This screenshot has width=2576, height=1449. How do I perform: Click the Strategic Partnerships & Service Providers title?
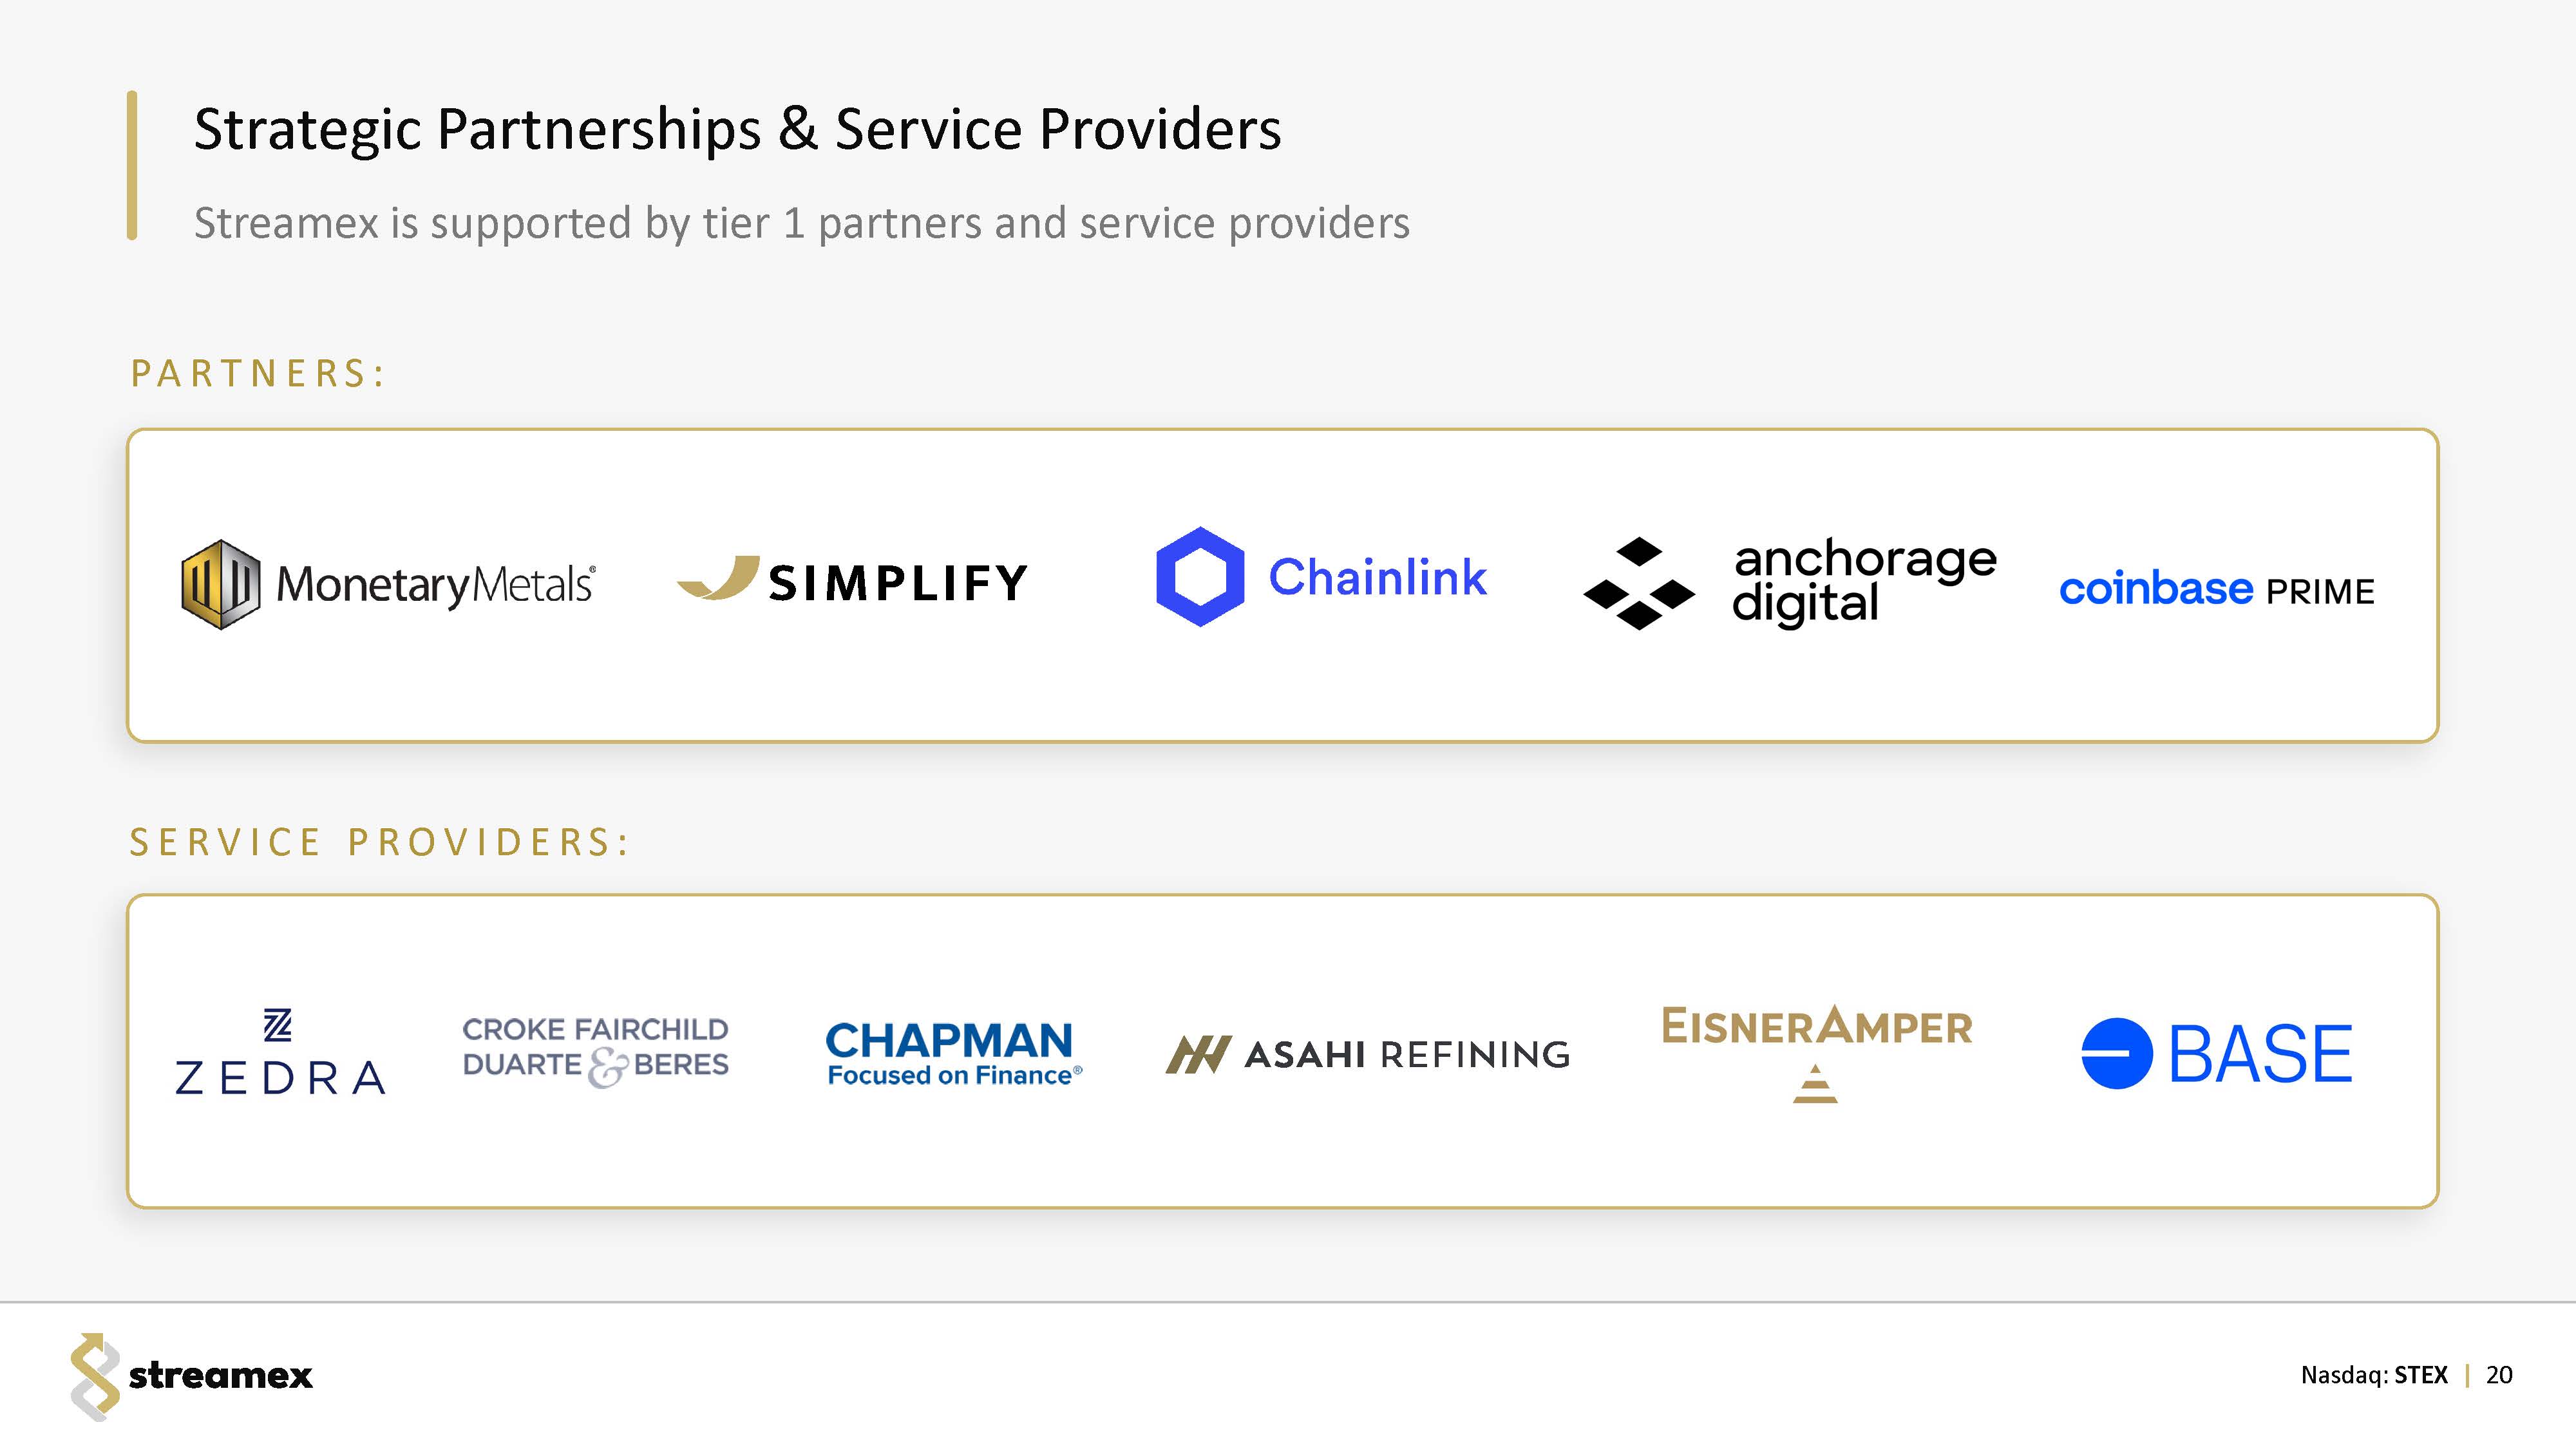click(737, 129)
